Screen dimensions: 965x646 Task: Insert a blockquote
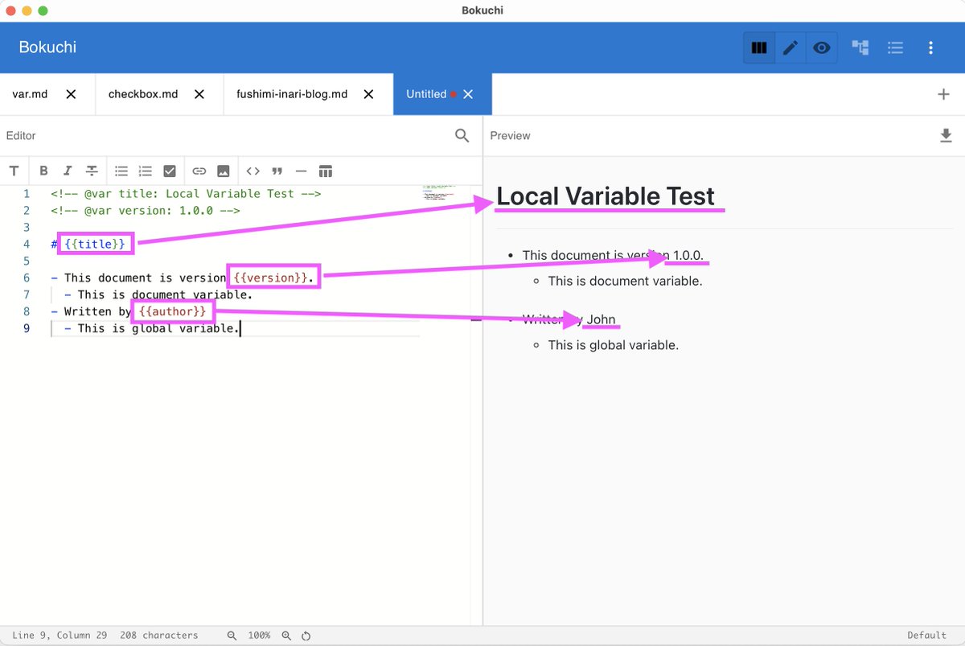pos(277,171)
